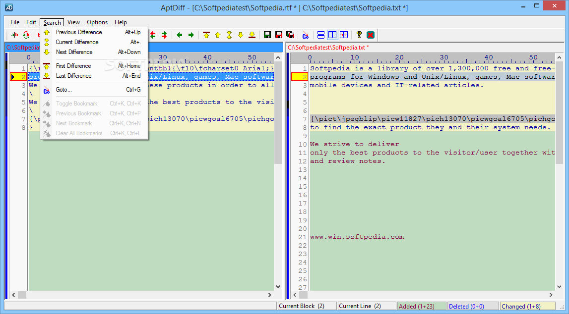Open the Options menu
This screenshot has width=569, height=314.
[x=97, y=22]
